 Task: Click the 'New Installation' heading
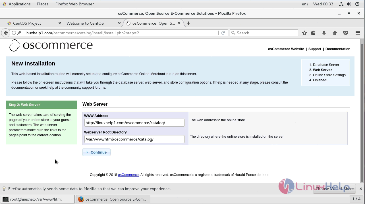[x=33, y=63]
